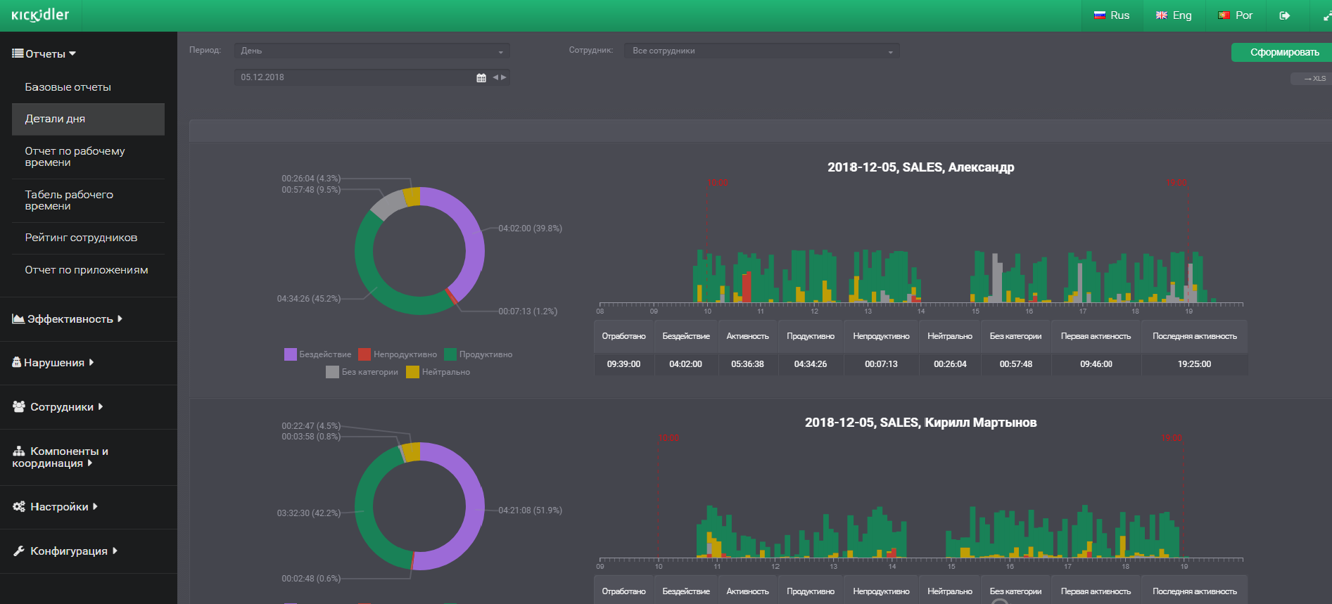Click 04:02:00 (39.8%) donut label

pos(530,229)
